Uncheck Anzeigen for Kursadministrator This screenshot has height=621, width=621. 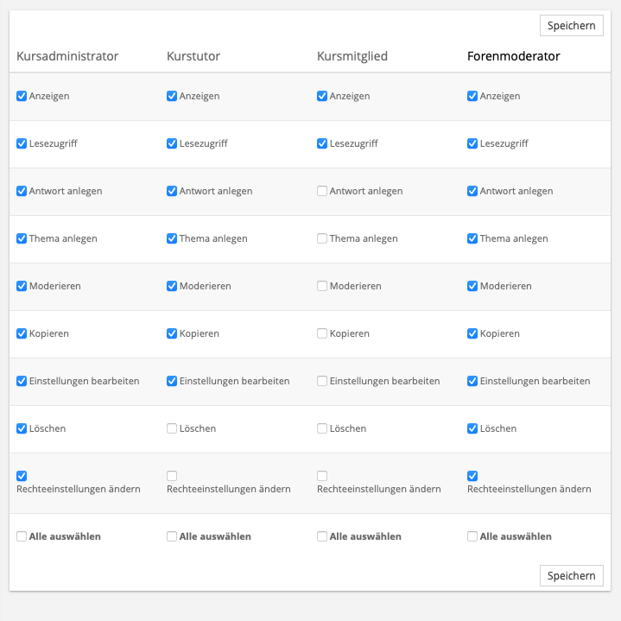22,96
